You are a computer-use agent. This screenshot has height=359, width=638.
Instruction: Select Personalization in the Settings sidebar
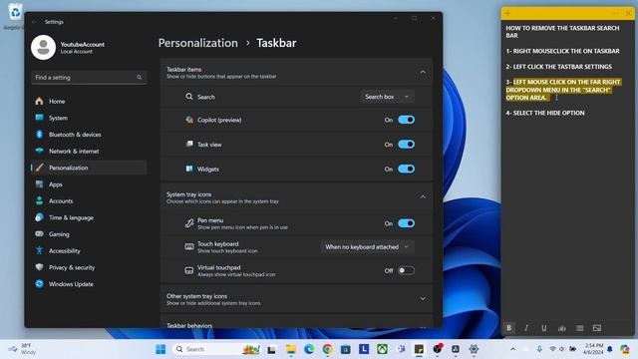(x=89, y=168)
